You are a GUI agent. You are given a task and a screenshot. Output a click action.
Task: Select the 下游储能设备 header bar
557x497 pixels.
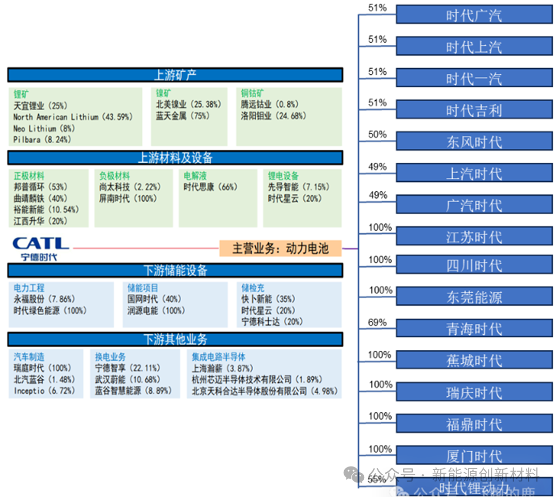[175, 270]
